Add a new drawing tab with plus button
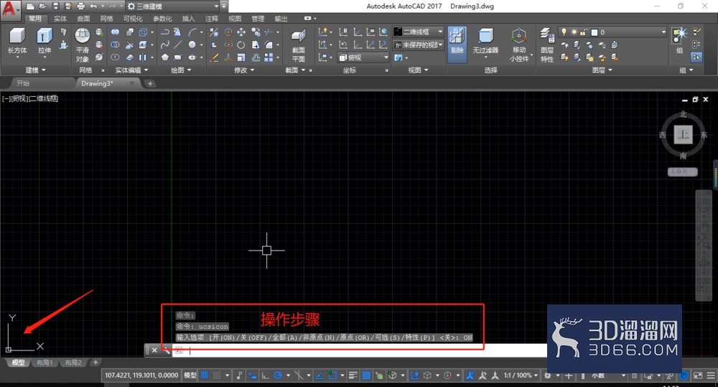The width and height of the screenshot is (718, 387). (150, 83)
